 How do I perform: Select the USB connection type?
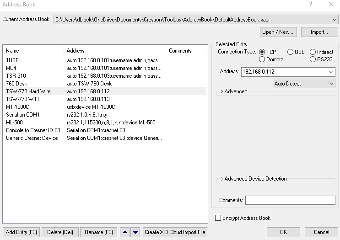(290, 52)
